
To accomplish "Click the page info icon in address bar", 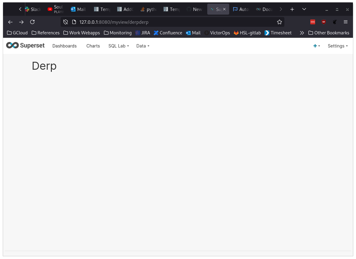I will click(74, 22).
